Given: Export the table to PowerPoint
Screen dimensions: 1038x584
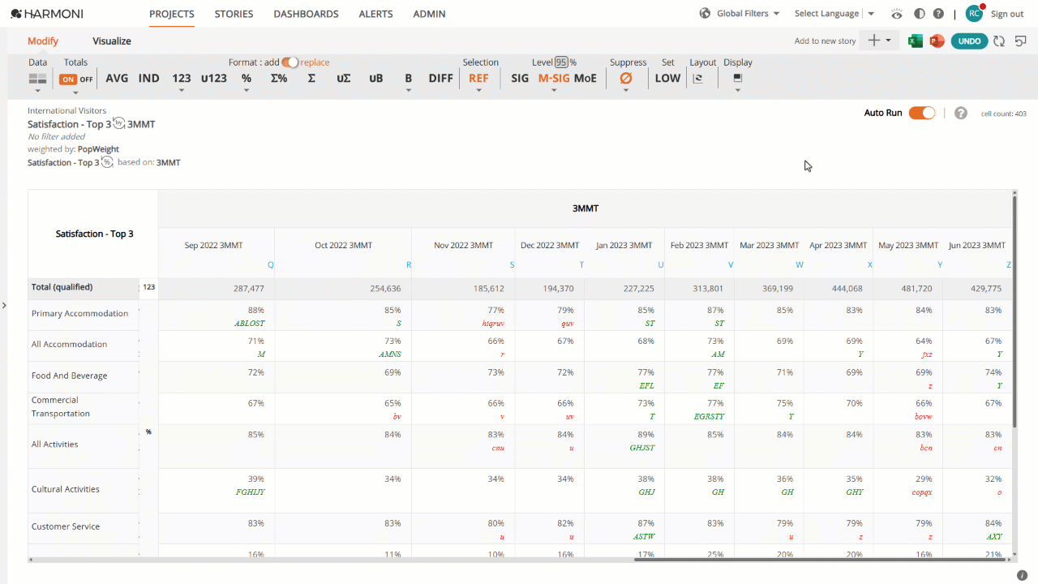Looking at the screenshot, I should 937,39.
